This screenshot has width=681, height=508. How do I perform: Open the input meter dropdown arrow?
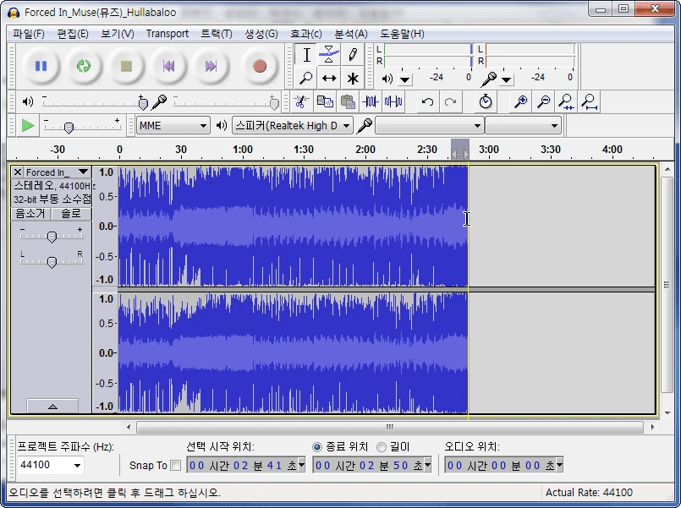tap(507, 79)
